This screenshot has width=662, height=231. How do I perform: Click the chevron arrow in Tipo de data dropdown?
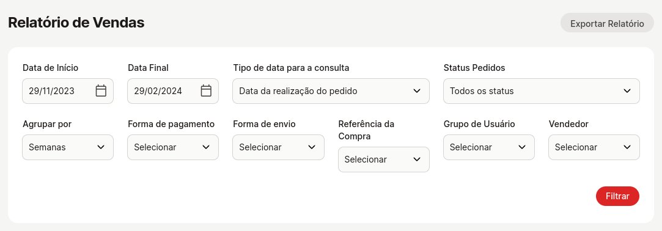click(417, 91)
